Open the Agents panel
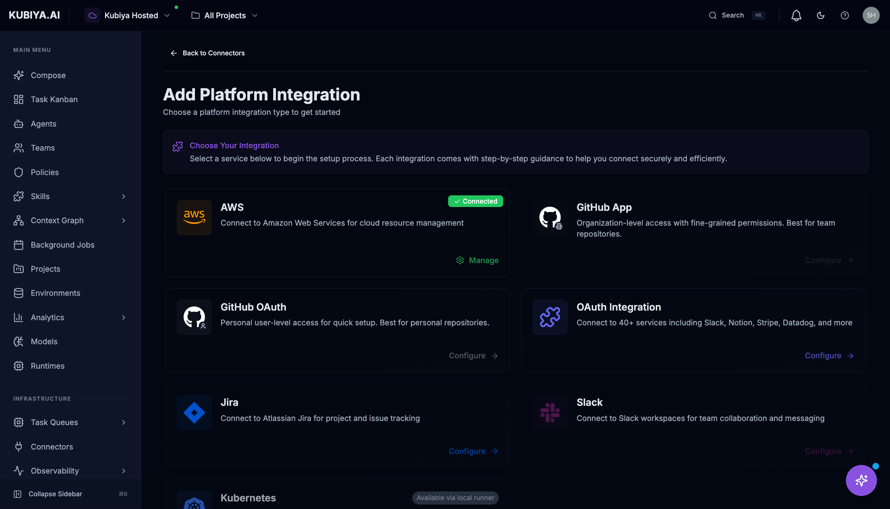Screen dimensions: 890x509 coord(43,123)
